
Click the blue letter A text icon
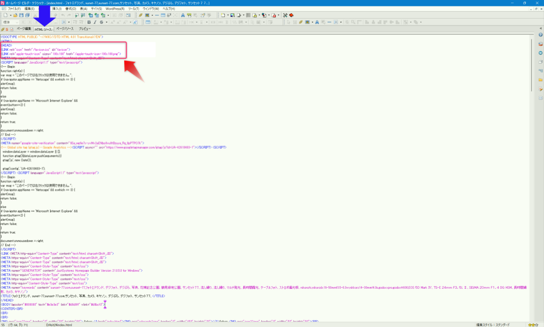[x=183, y=15]
